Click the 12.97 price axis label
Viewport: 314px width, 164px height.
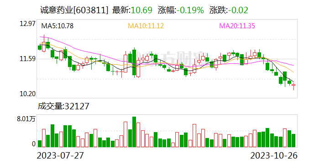click(x=27, y=24)
